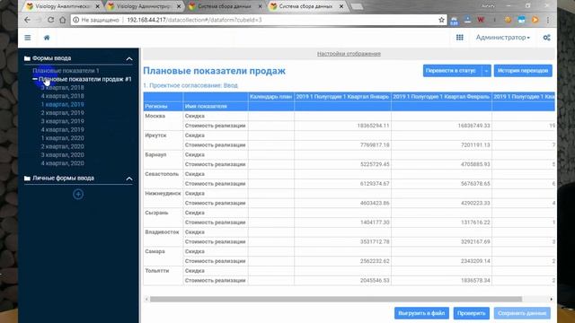Click the scrollbar right arrow
The height and width of the screenshot is (323, 575).
click(551, 299)
